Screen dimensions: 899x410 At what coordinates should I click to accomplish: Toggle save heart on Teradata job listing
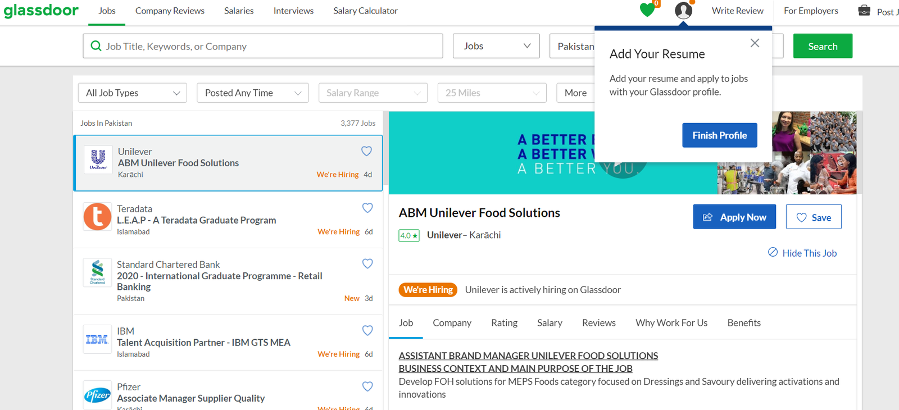[367, 208]
